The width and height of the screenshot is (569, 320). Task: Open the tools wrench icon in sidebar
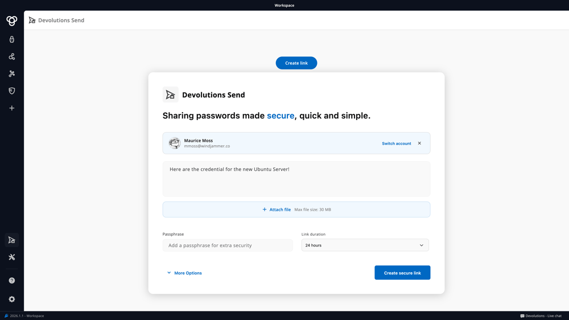click(x=11, y=257)
